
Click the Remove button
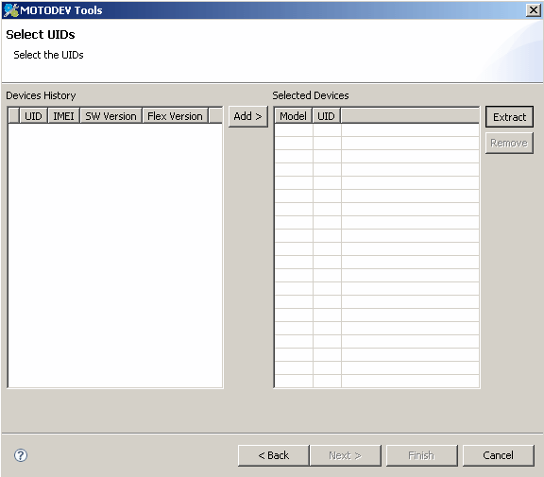tap(509, 143)
